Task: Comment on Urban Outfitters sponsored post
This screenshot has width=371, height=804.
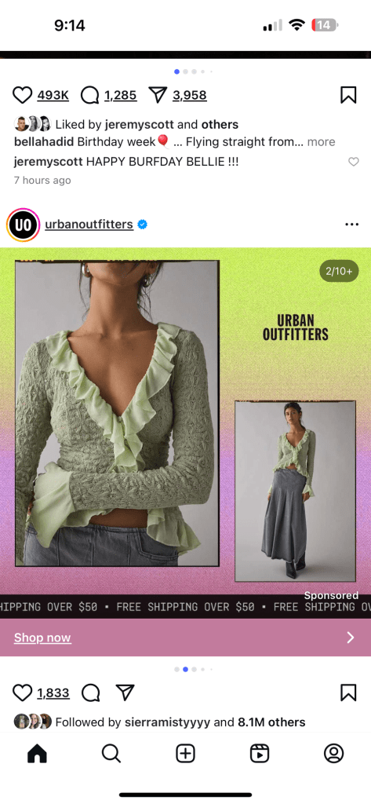Action: point(91,693)
